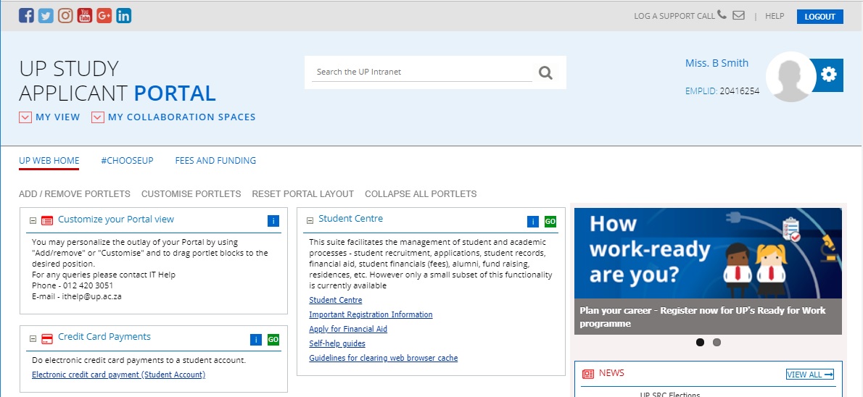
Task: Open the Apply for Financial Aid link
Action: (x=348, y=329)
